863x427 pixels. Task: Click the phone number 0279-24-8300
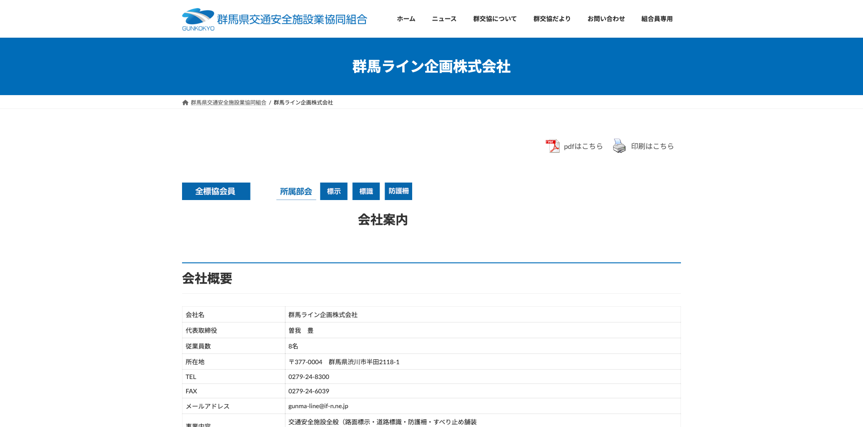(x=309, y=377)
